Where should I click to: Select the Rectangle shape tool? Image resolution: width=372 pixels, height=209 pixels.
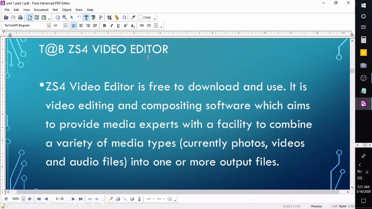[x=118, y=199]
